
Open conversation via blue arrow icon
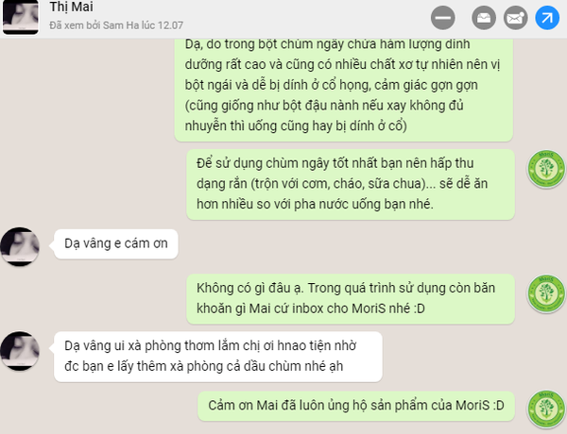point(547,18)
